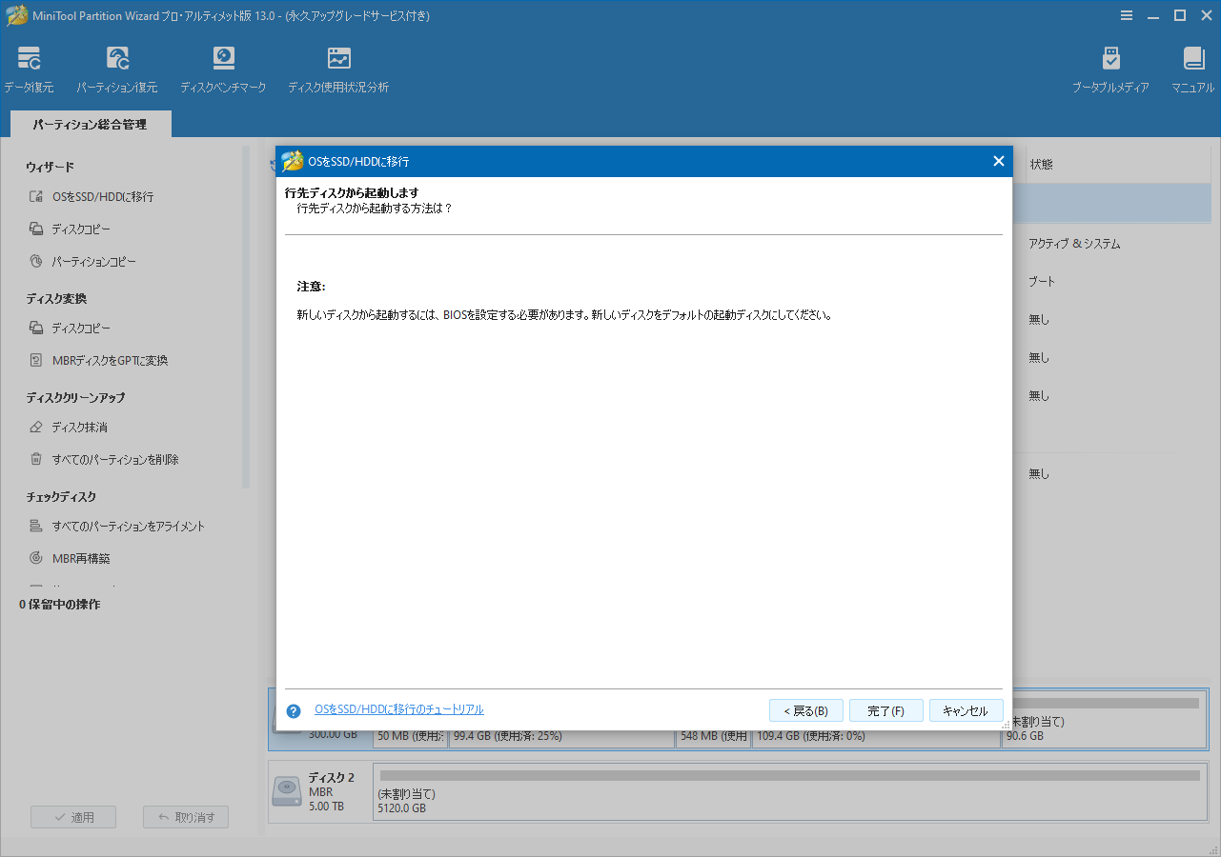Open the hamburger menu in the title bar

tap(1127, 15)
